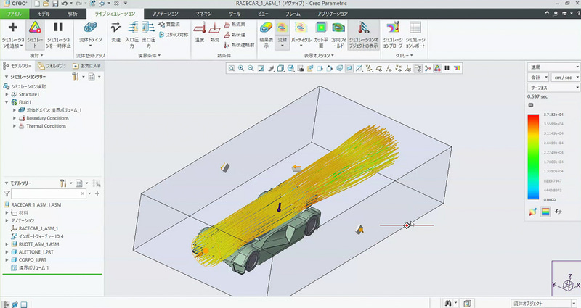Screen dimensions: 581x308
Task: Click the Save icon in quick access toolbar
Action: click(55, 4)
